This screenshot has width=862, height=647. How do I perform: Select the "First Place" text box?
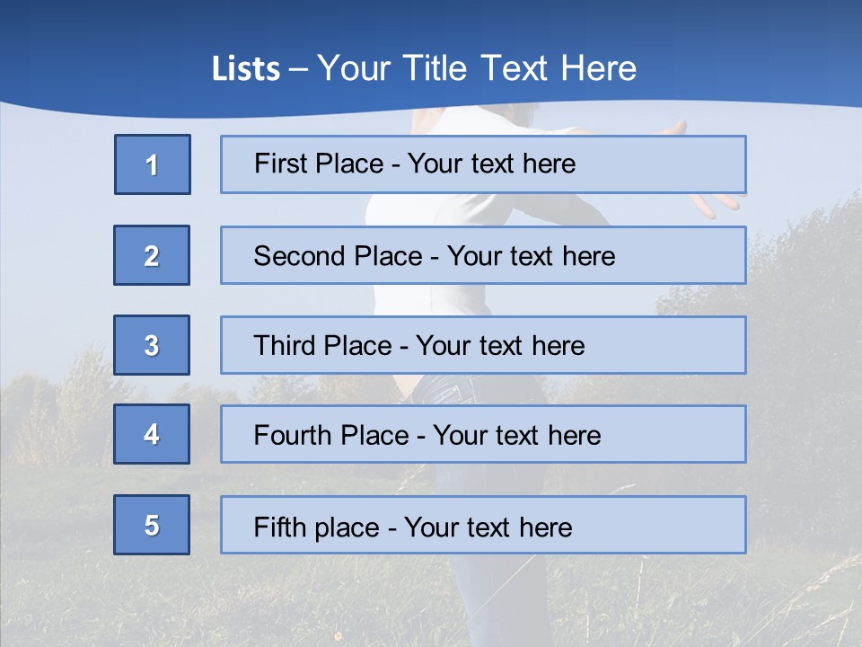pos(483,164)
